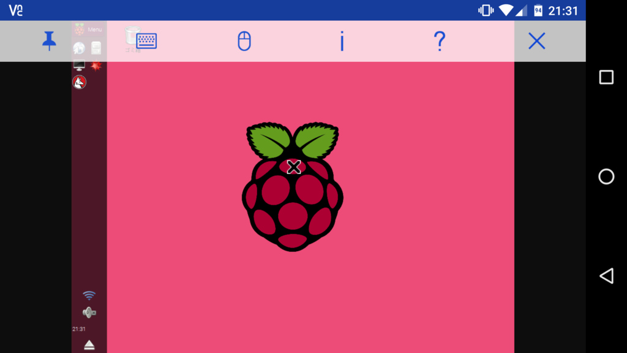The height and width of the screenshot is (353, 627).
Task: Show connection information
Action: (x=342, y=41)
